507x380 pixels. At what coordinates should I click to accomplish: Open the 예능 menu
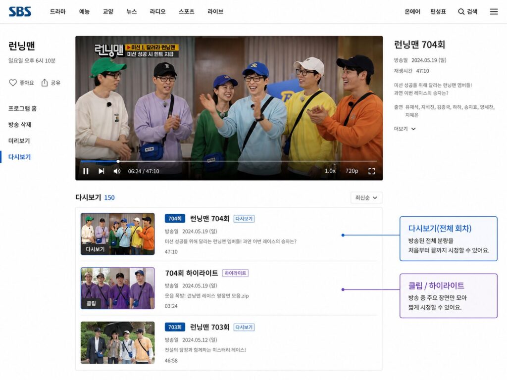coord(84,12)
